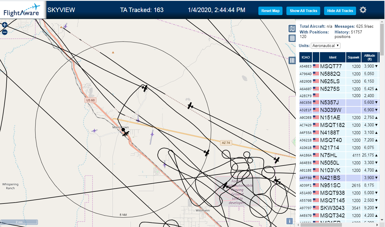Viewport: 385px width, 227px height.
Task: Select aircraft row MSQT77
Action: (339, 66)
